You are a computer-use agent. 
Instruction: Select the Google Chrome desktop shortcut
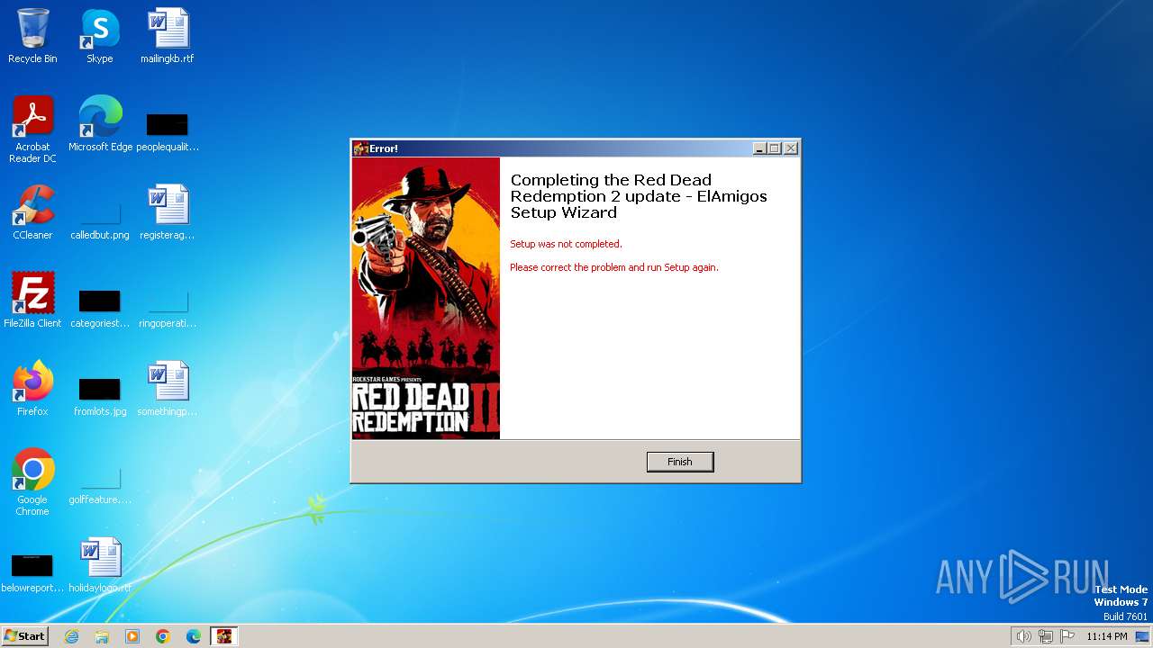point(32,482)
